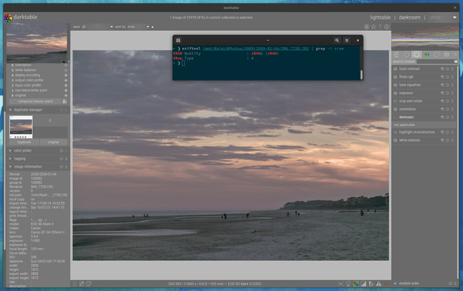The height and width of the screenshot is (291, 463).
Task: Open terminal hamburger menu
Action: [347, 40]
